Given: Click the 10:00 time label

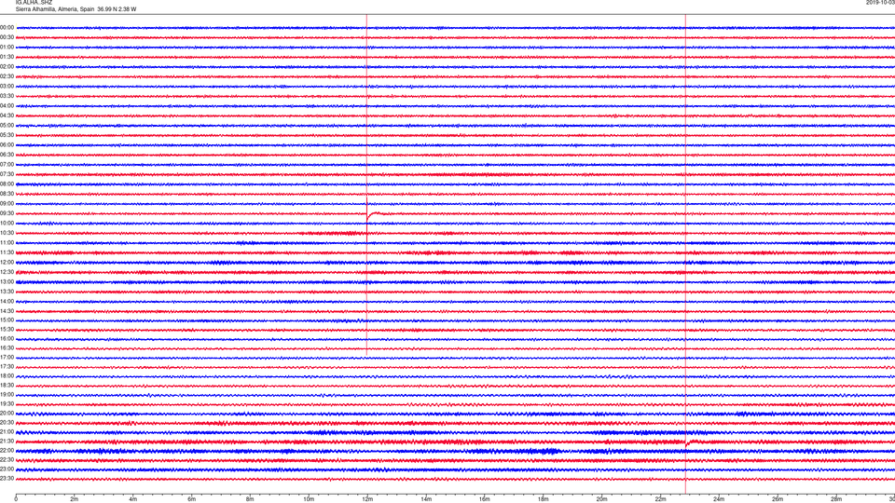Looking at the screenshot, I should pos(7,224).
